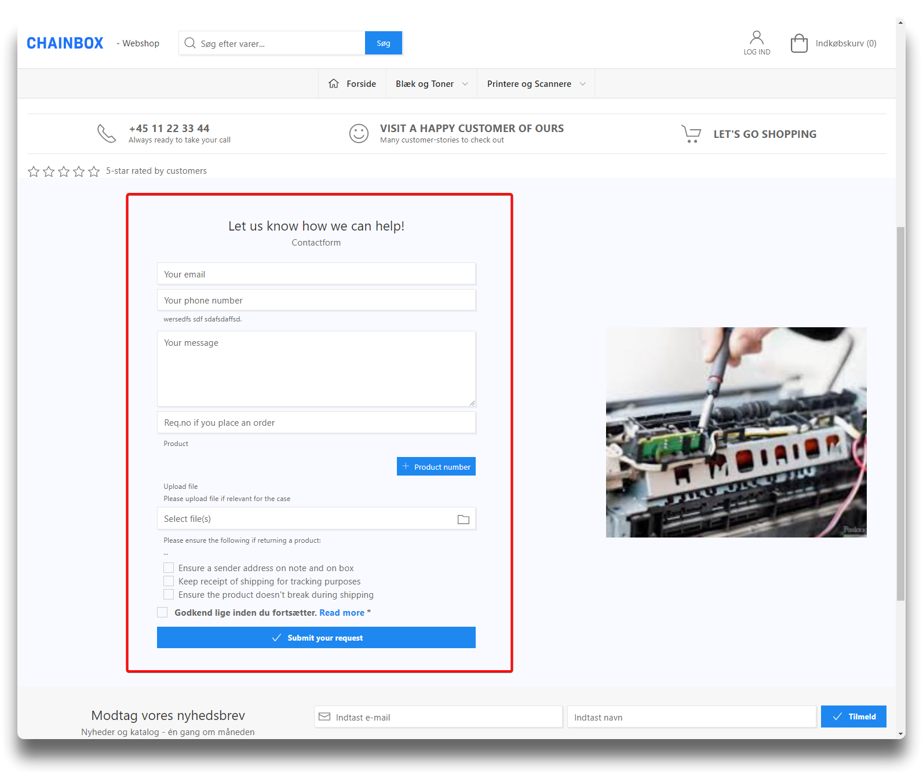Image resolution: width=923 pixels, height=775 pixels.
Task: Click the 'Select file(s)' upload field
Action: [316, 518]
